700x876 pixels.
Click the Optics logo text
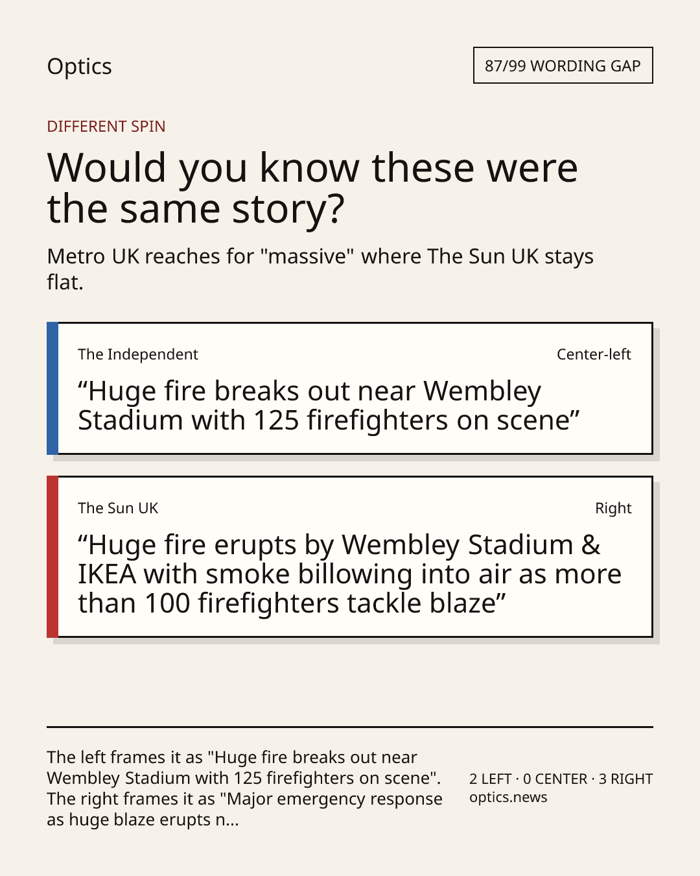[x=79, y=67]
